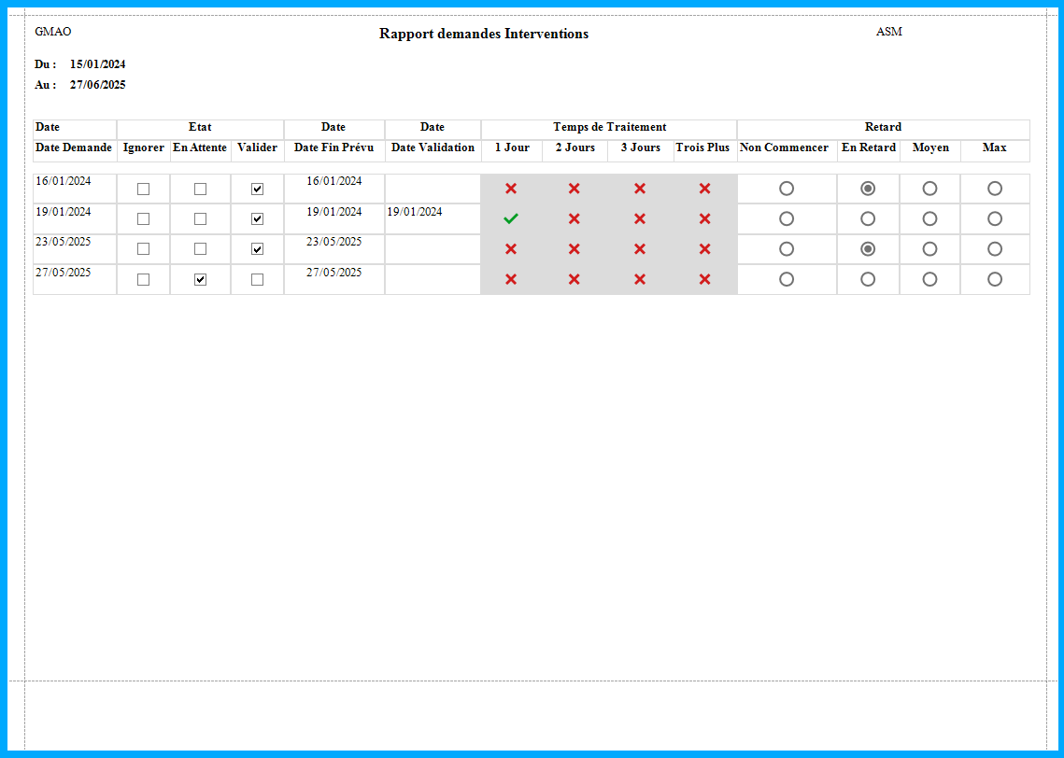The height and width of the screenshot is (758, 1064).
Task: Select the Non Commencer radio for 19/01/2024
Action: click(787, 218)
